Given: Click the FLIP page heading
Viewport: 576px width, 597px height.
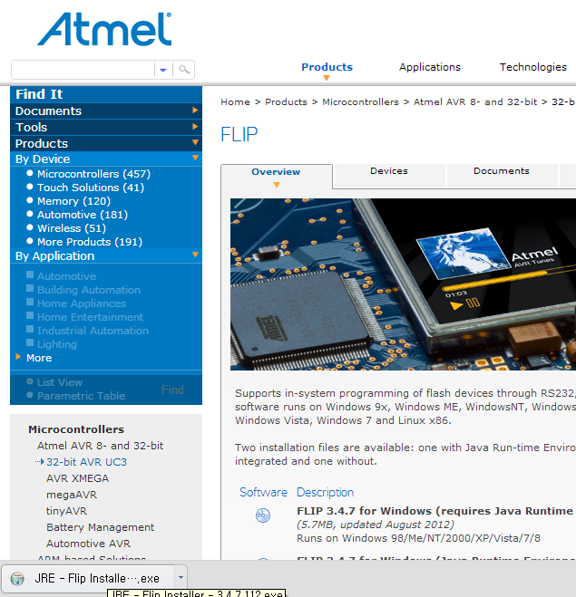Looking at the screenshot, I should (x=239, y=134).
